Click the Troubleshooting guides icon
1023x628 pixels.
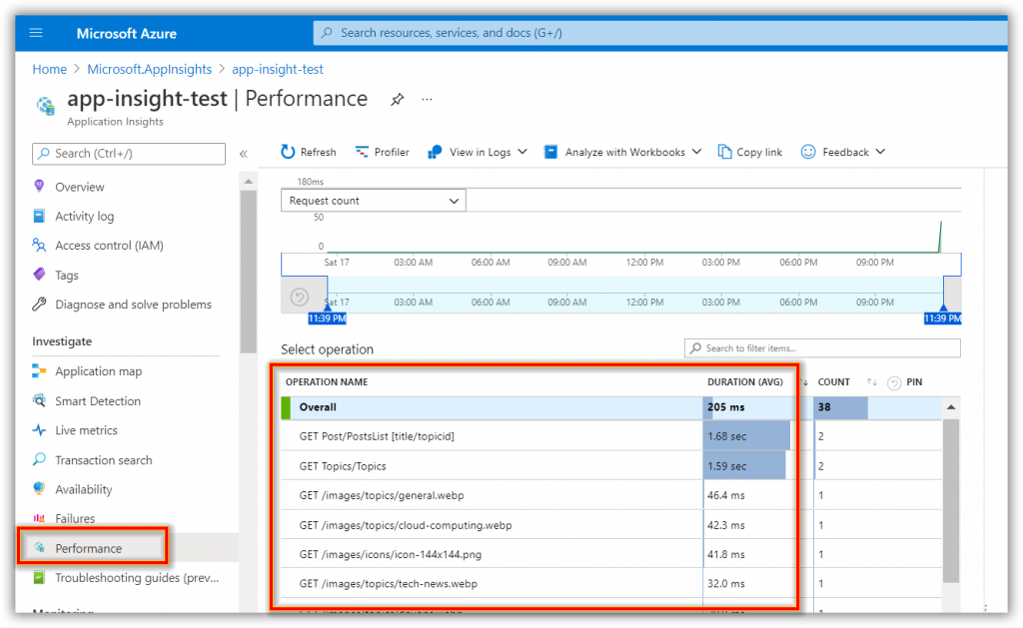[39, 577]
